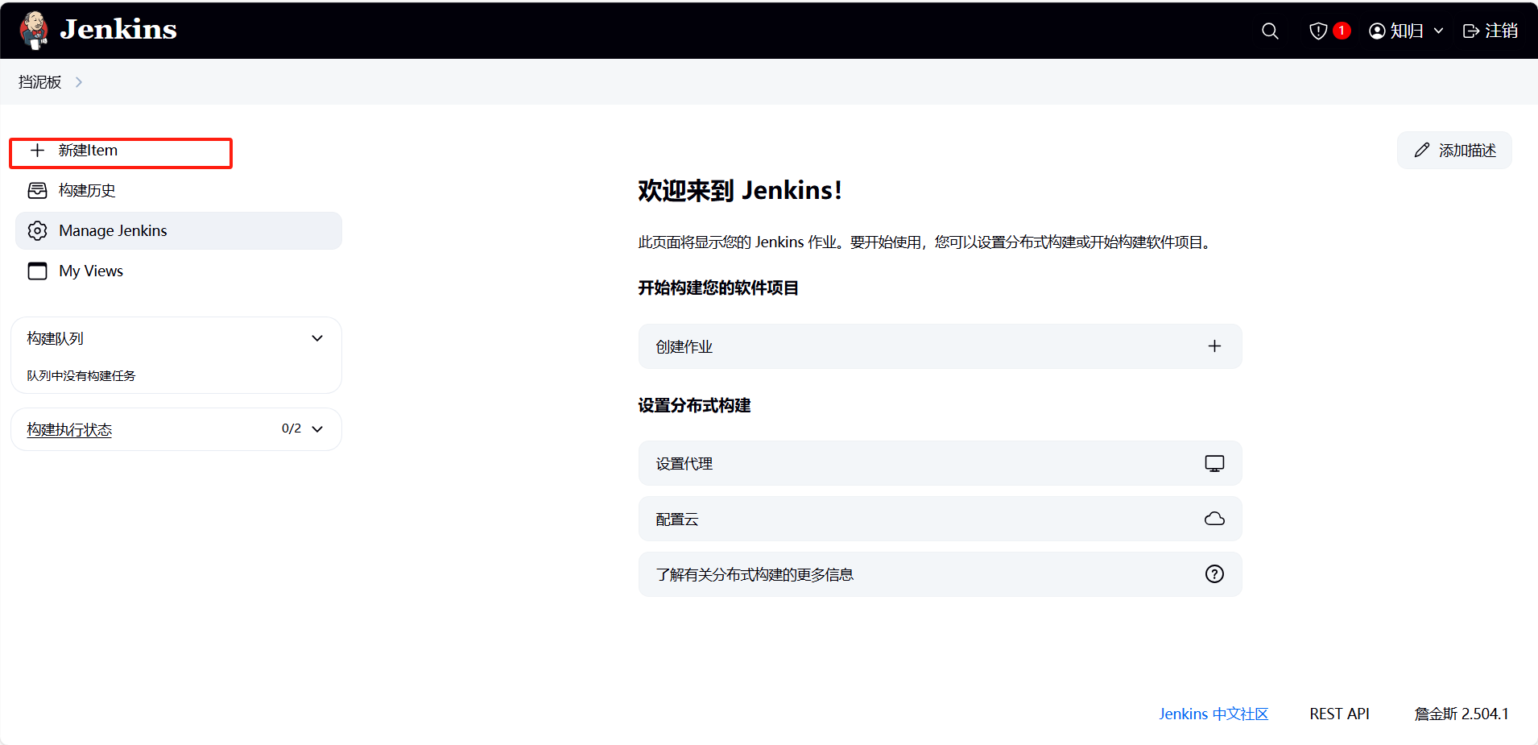Click the Jenkins butler logo
Screen dimensions: 1538x745
pyautogui.click(x=34, y=31)
